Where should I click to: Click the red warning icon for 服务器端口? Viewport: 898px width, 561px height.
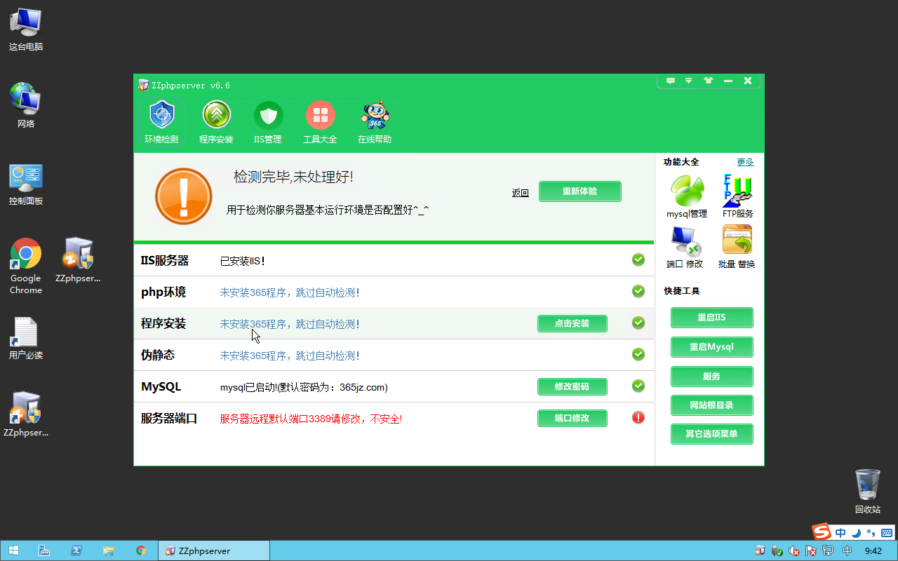pos(638,417)
